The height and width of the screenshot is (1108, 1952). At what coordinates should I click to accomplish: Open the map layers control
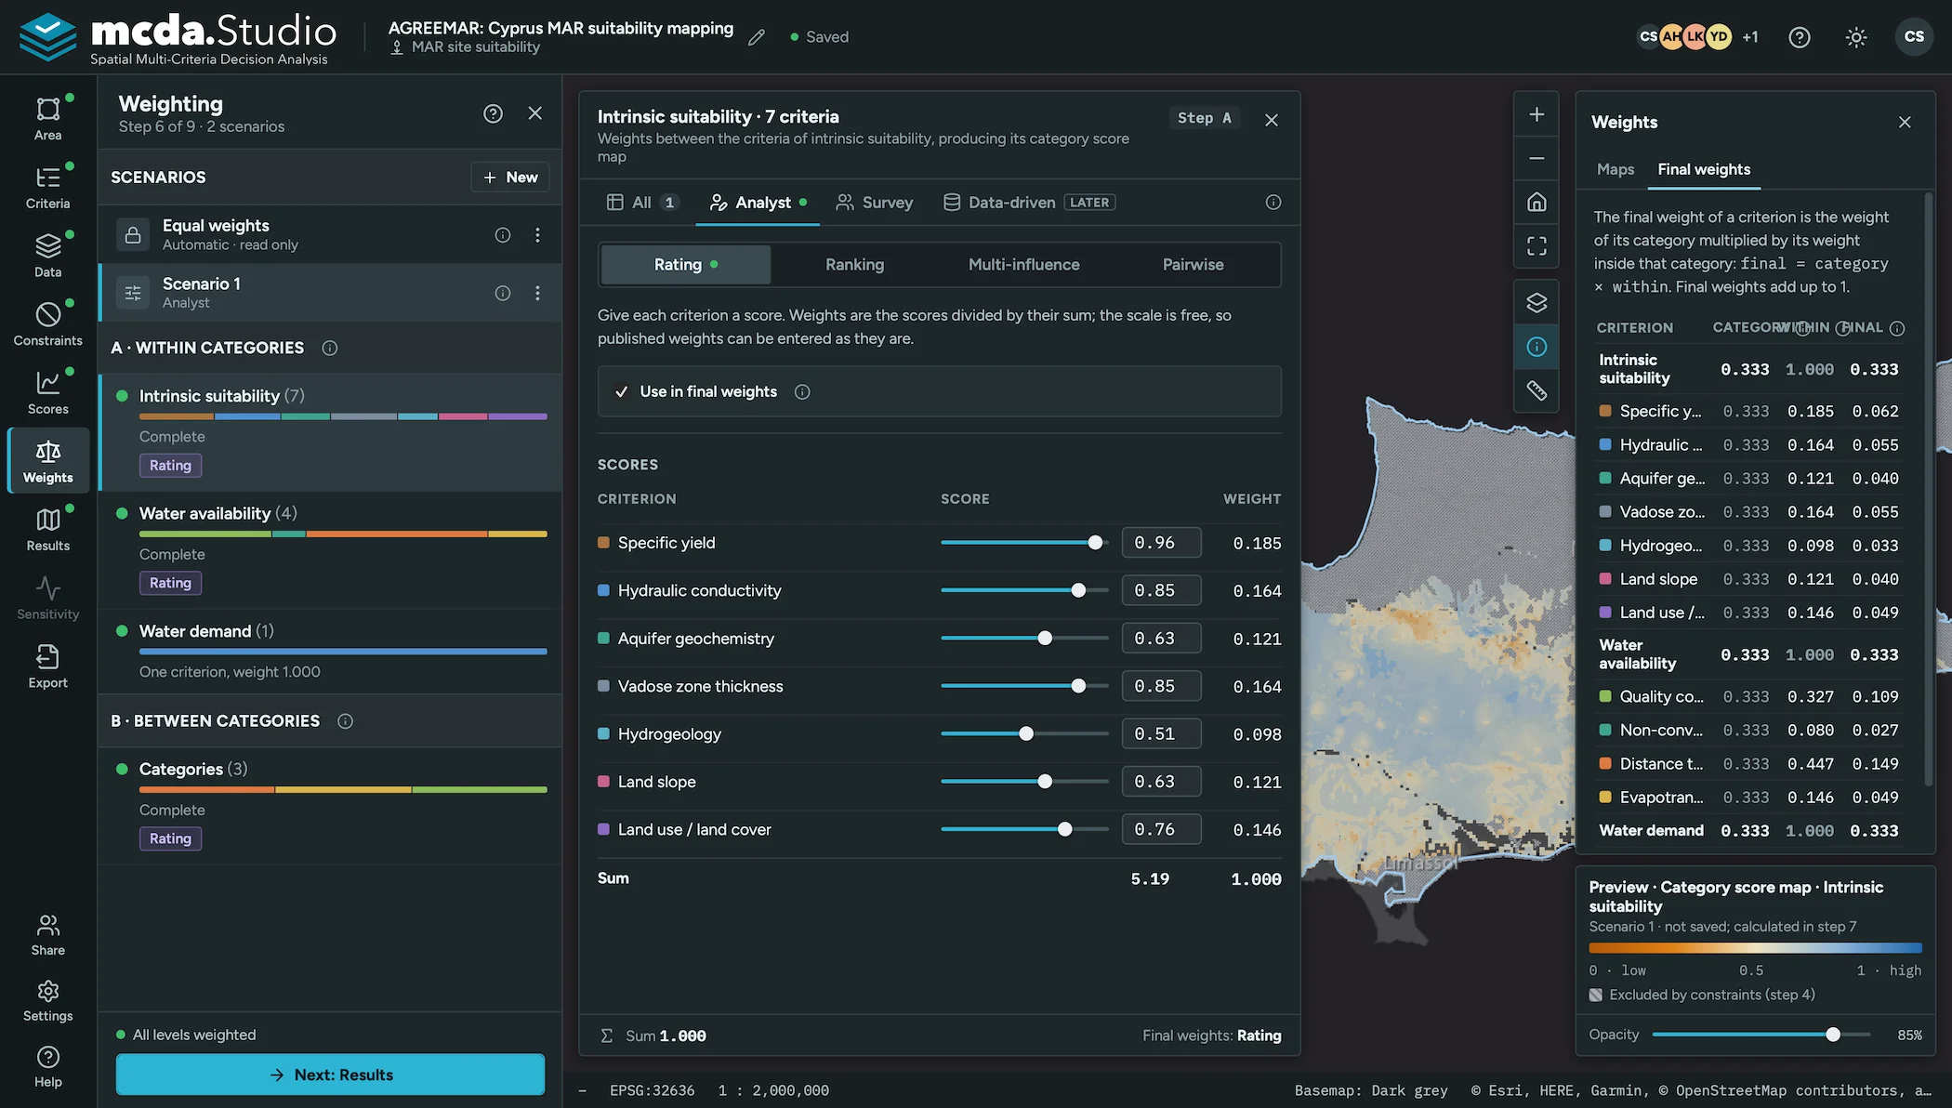(1537, 303)
